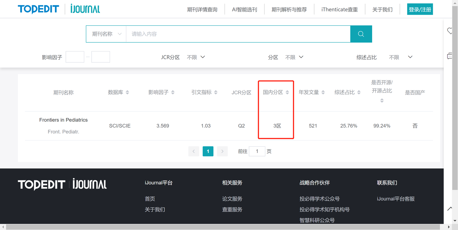Open the feedback message icon on right edge

click(x=449, y=56)
